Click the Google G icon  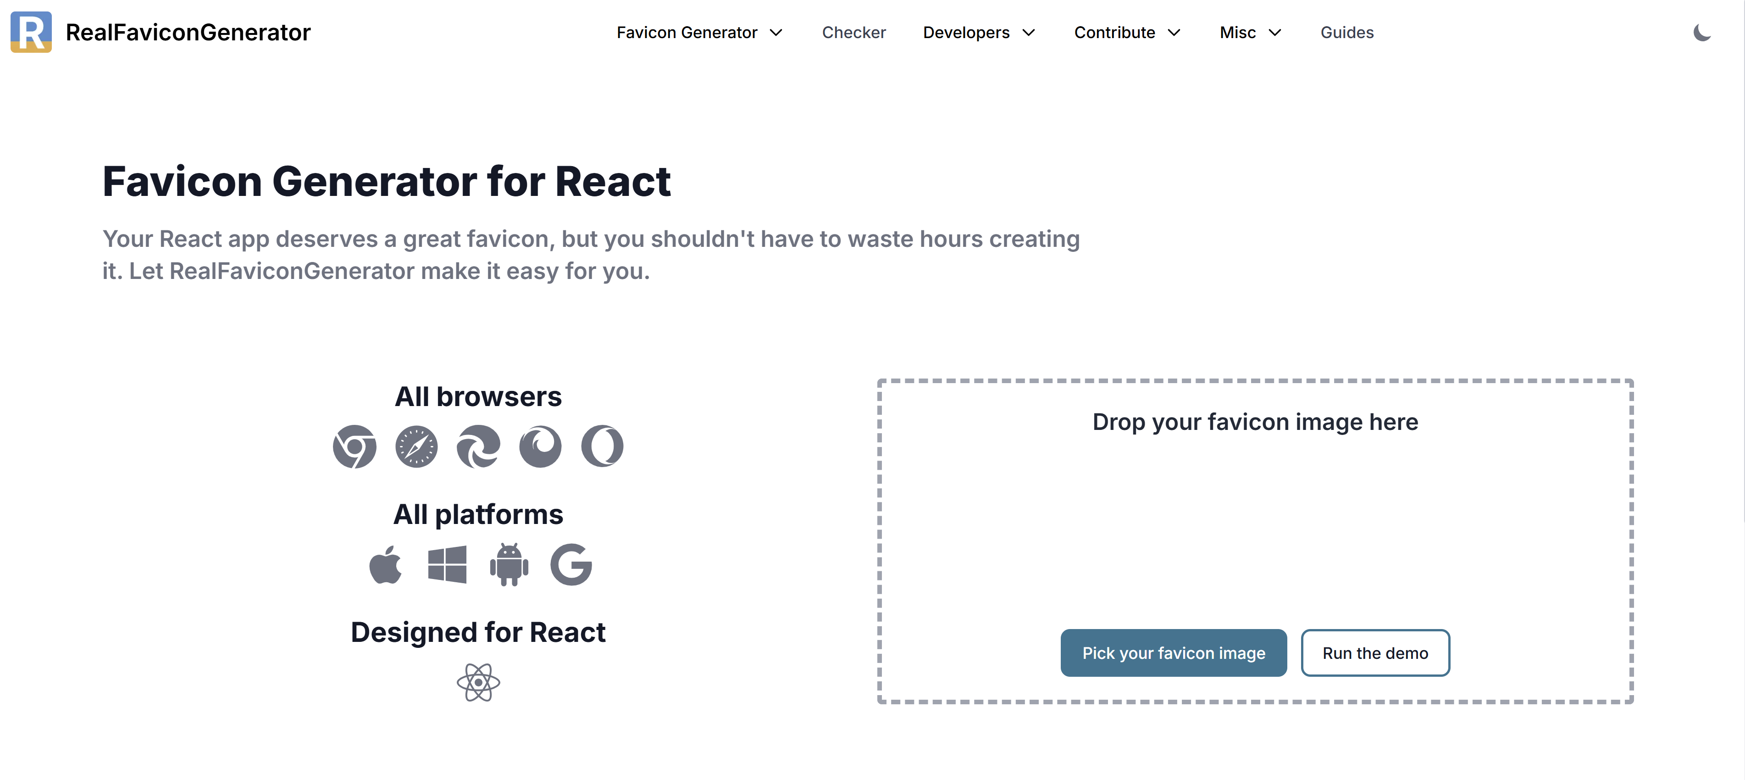(x=571, y=564)
